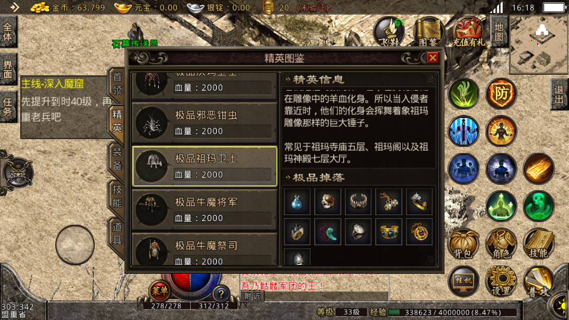
Task: Click the blue potion drop item
Action: tap(297, 201)
